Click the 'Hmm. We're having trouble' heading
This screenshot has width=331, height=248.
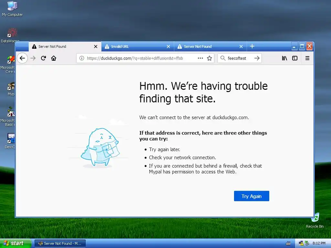(x=203, y=92)
